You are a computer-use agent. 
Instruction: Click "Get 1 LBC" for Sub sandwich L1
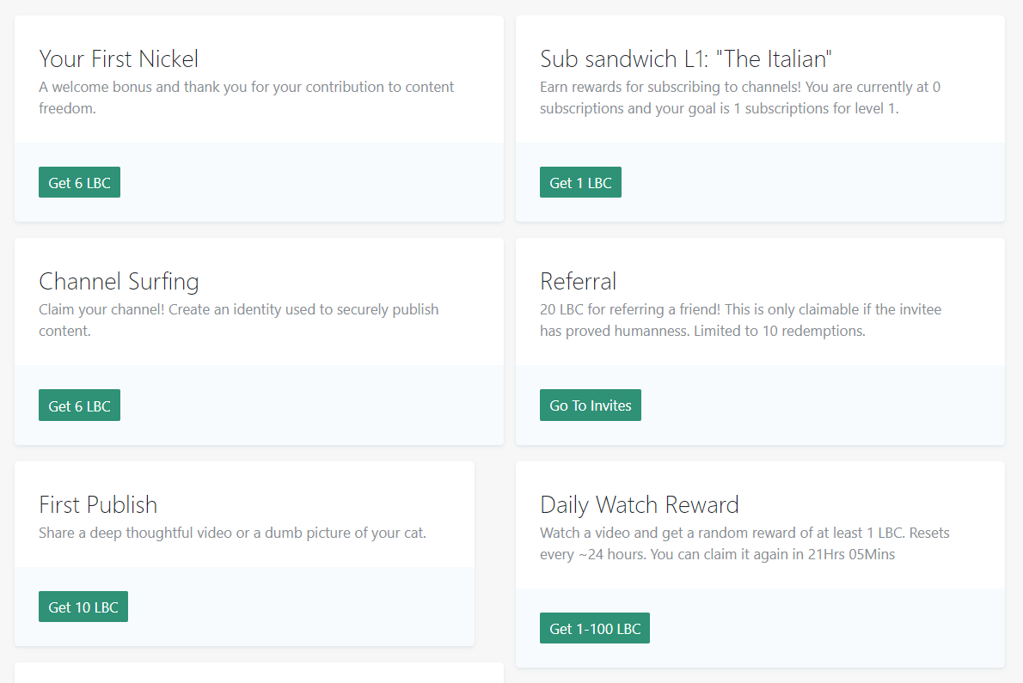pos(580,181)
